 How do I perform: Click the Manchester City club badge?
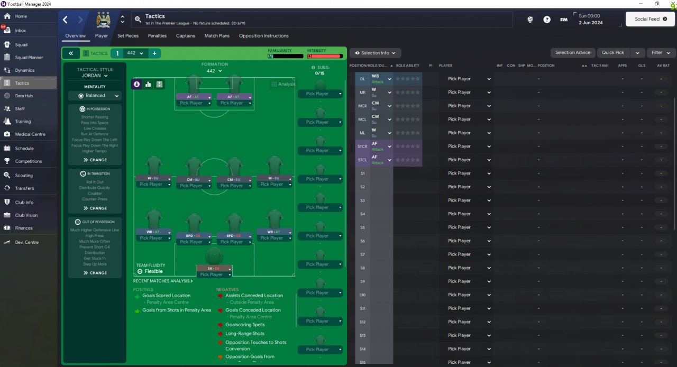click(x=102, y=20)
